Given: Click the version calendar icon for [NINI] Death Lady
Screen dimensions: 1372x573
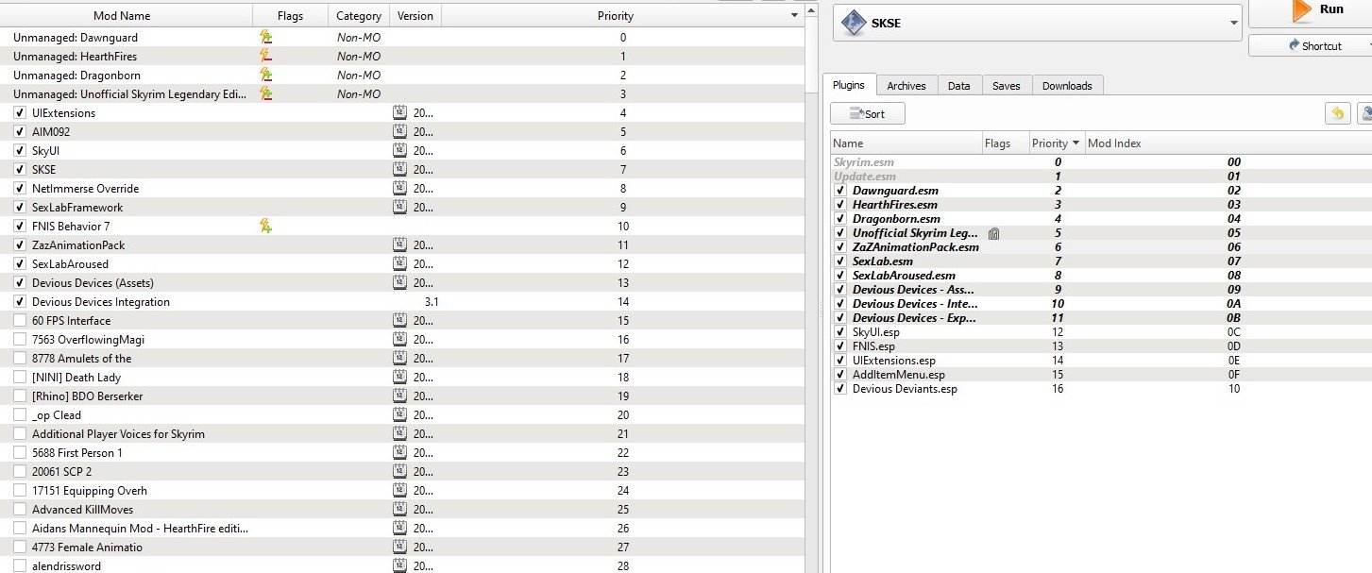Looking at the screenshot, I should (x=399, y=377).
